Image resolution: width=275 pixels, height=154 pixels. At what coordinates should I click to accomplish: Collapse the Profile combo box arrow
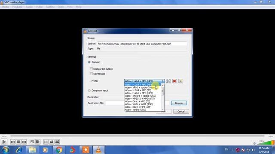[162, 81]
